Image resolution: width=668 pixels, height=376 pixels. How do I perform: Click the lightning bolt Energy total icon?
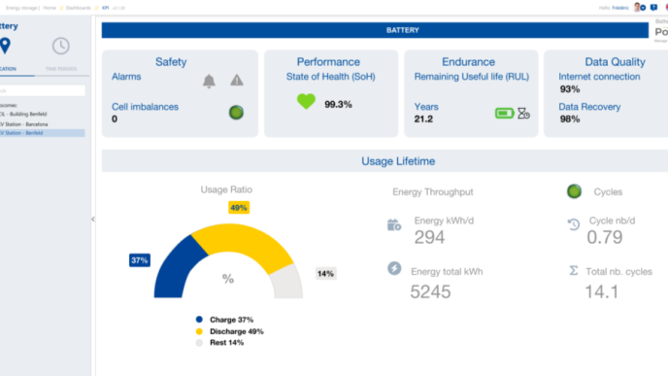pos(394,268)
